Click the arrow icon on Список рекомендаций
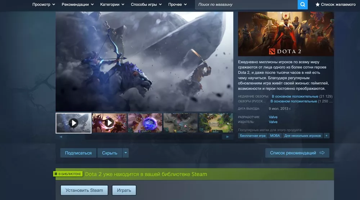The height and width of the screenshot is (200, 360). (x=322, y=153)
